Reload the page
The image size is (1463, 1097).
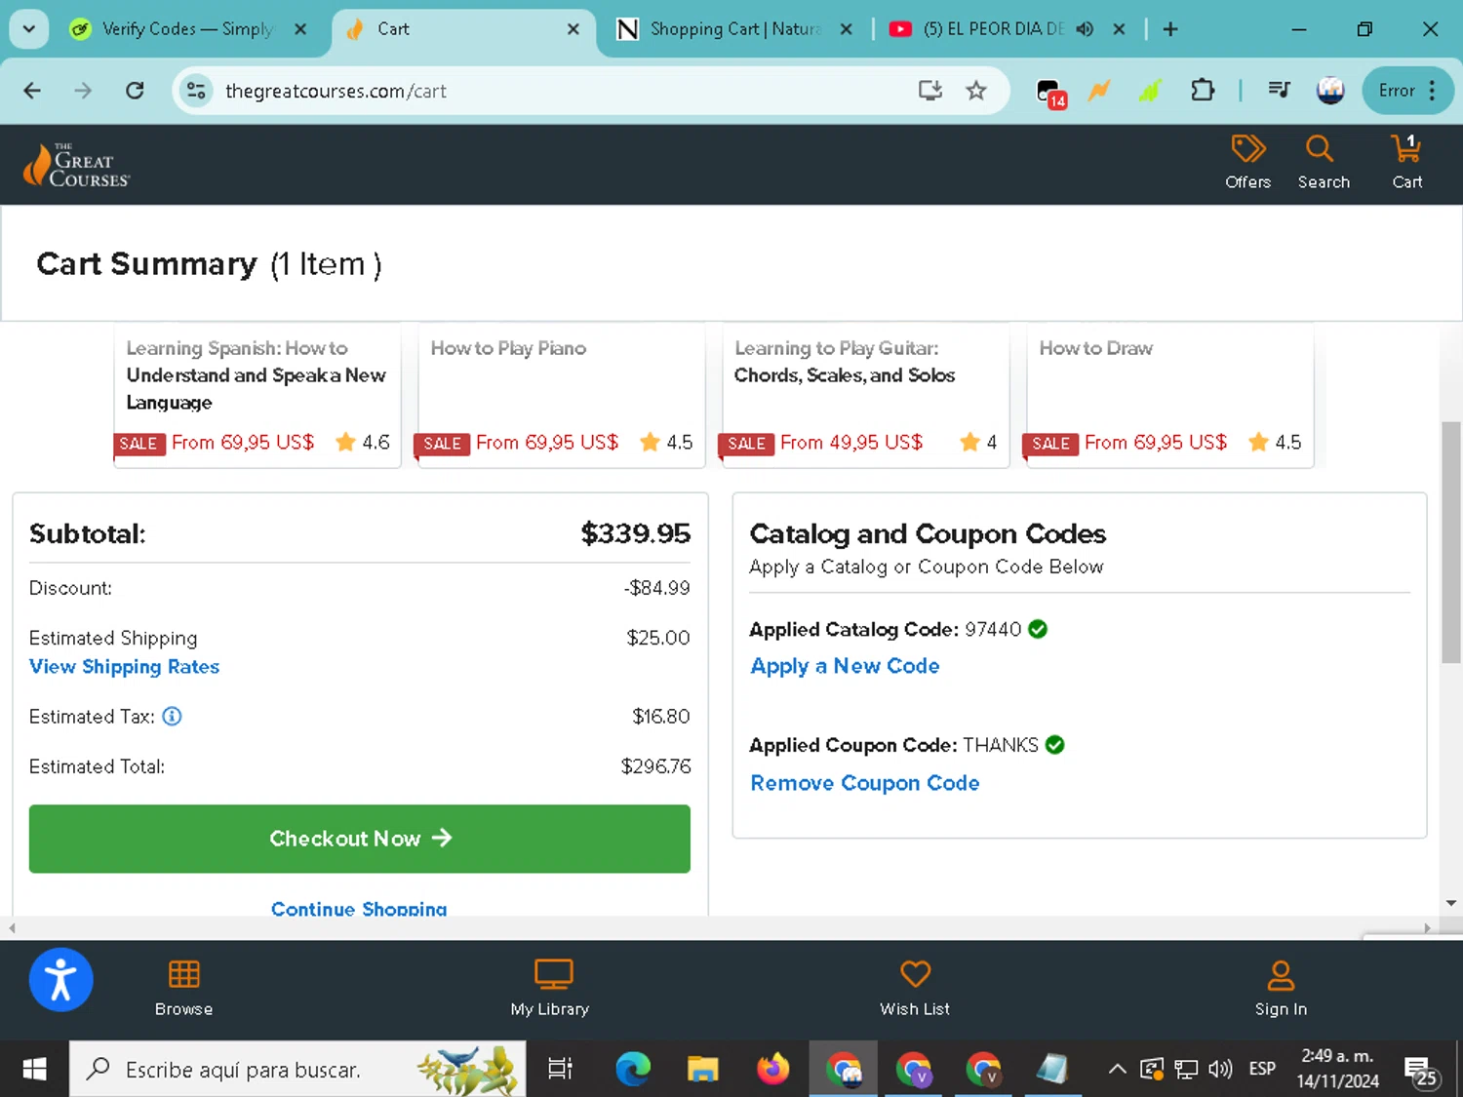[135, 91]
